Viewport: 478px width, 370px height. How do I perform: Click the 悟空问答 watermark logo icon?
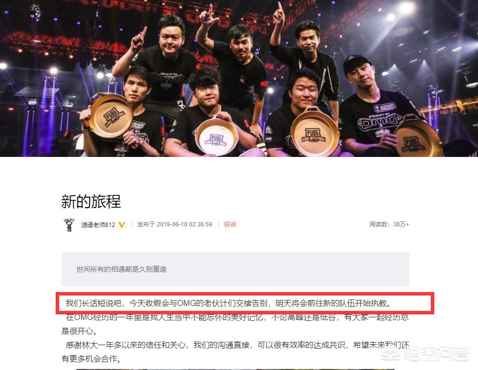[391, 354]
